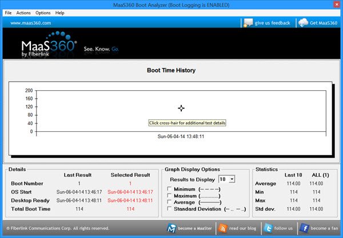Enable the Standard Deviation checkbox
The width and height of the screenshot is (343, 238).
tap(169, 208)
